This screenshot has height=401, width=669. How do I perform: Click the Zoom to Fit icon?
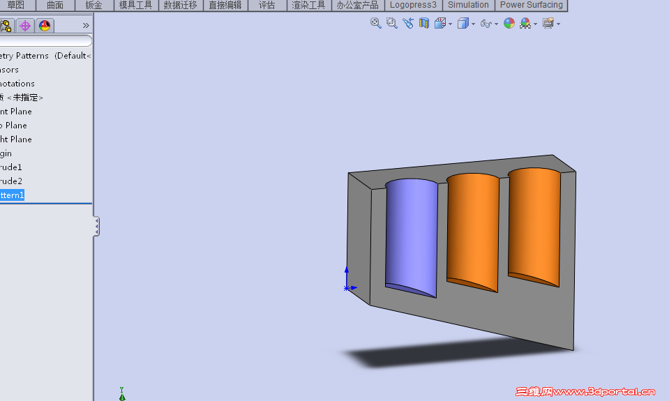tap(375, 23)
